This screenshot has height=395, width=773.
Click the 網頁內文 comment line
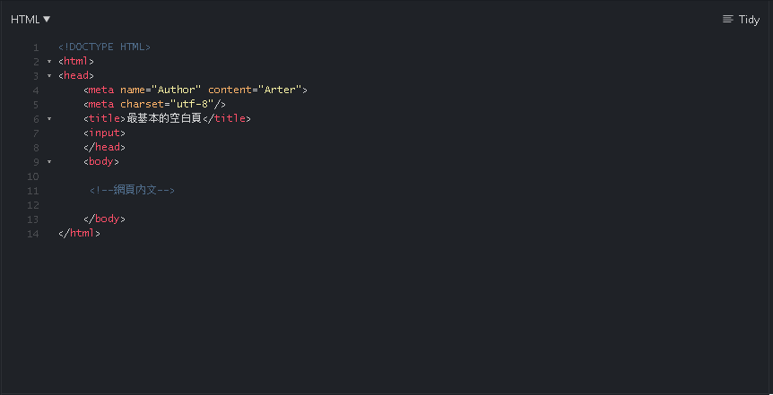click(132, 190)
